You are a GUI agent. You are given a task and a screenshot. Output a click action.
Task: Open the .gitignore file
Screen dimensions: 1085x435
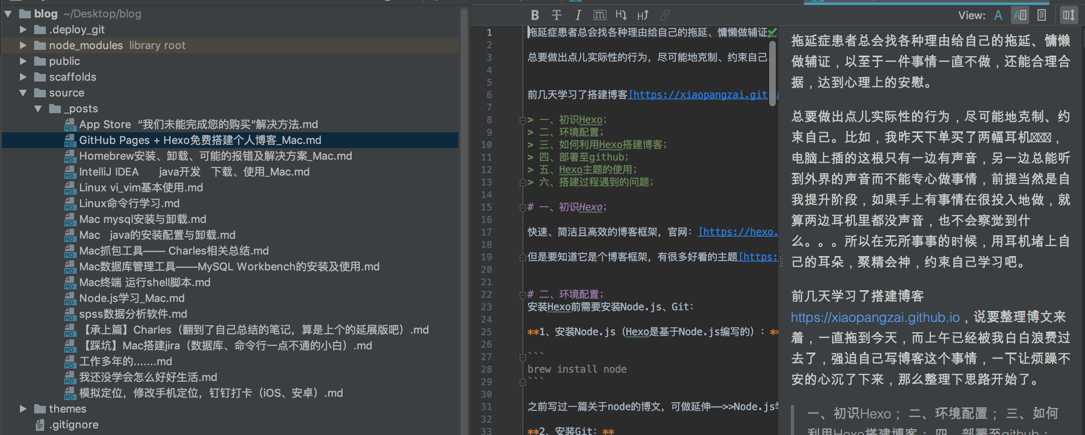tap(74, 425)
